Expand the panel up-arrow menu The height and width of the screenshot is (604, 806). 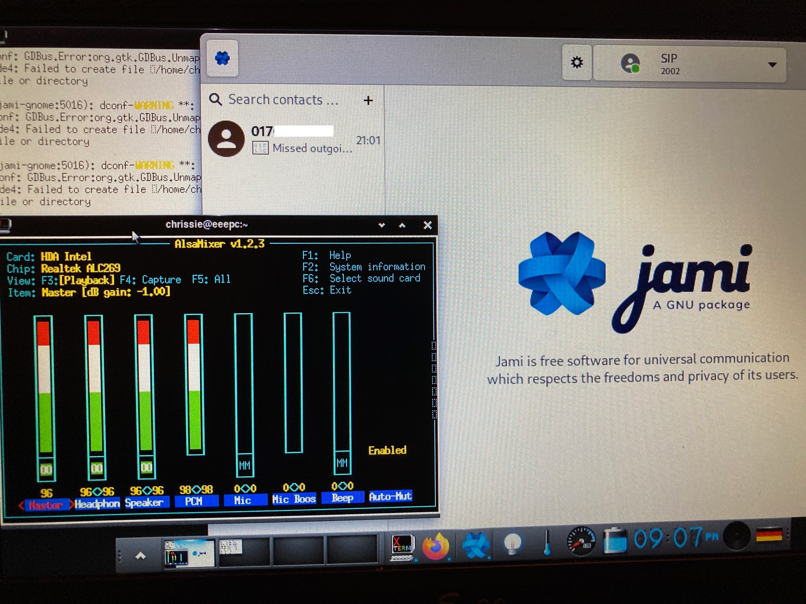click(x=140, y=556)
